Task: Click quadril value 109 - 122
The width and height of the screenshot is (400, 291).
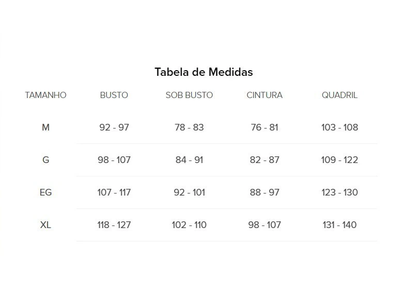Action: [x=340, y=160]
